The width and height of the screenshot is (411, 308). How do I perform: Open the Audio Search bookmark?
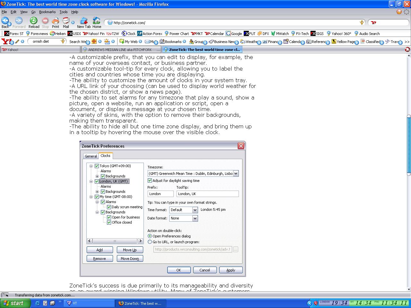pos(367,33)
